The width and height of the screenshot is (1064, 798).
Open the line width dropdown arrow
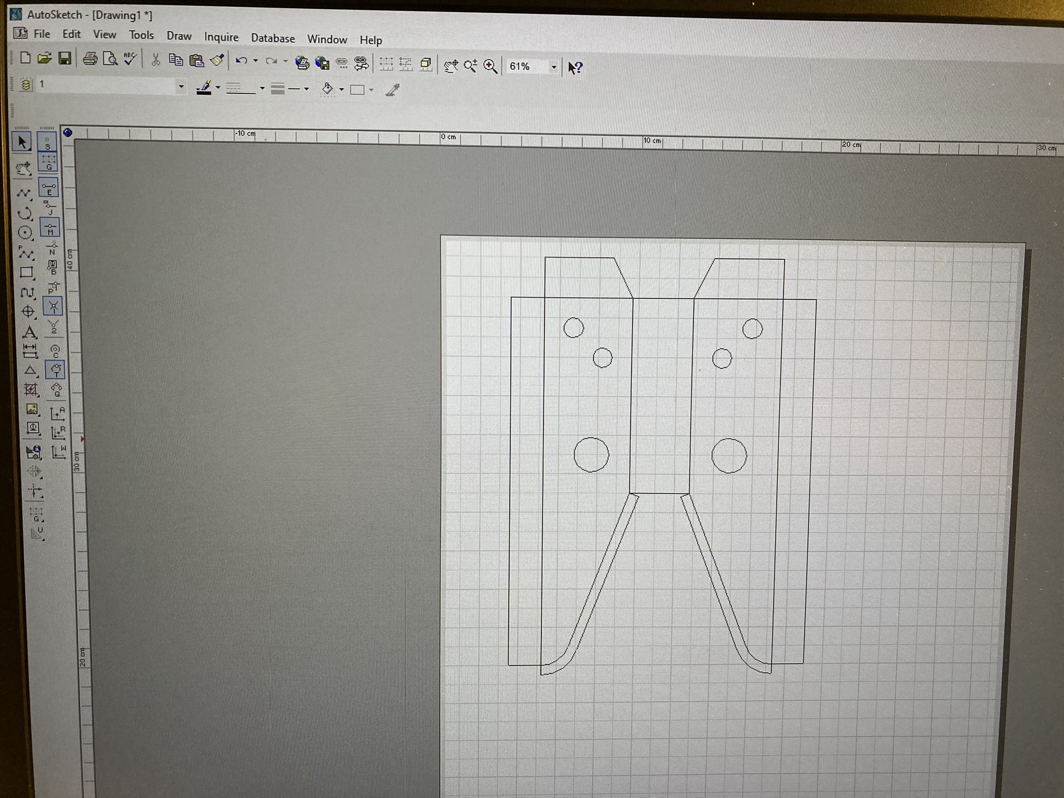click(x=307, y=89)
